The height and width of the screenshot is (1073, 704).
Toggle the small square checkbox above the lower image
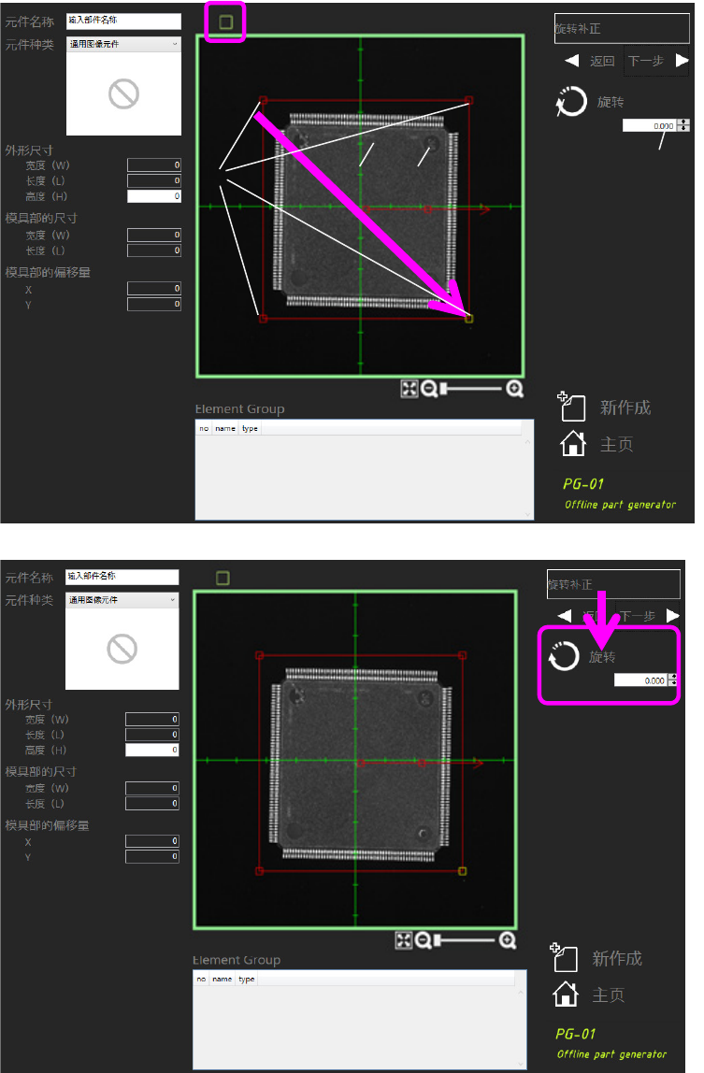[223, 579]
